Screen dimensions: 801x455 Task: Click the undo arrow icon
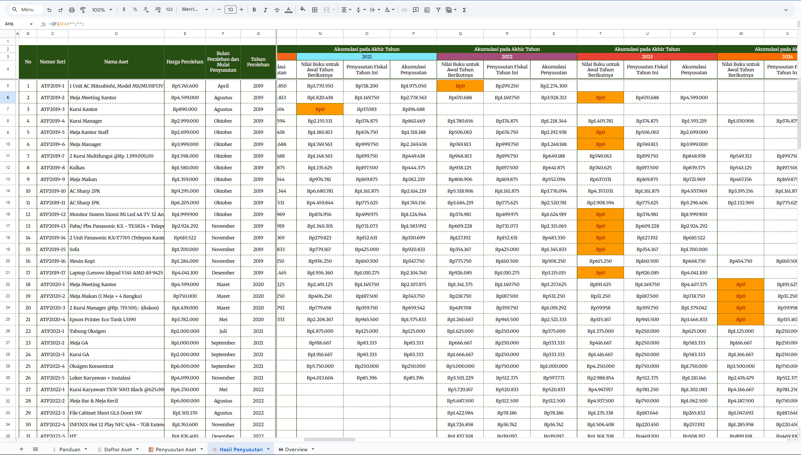tap(49, 10)
